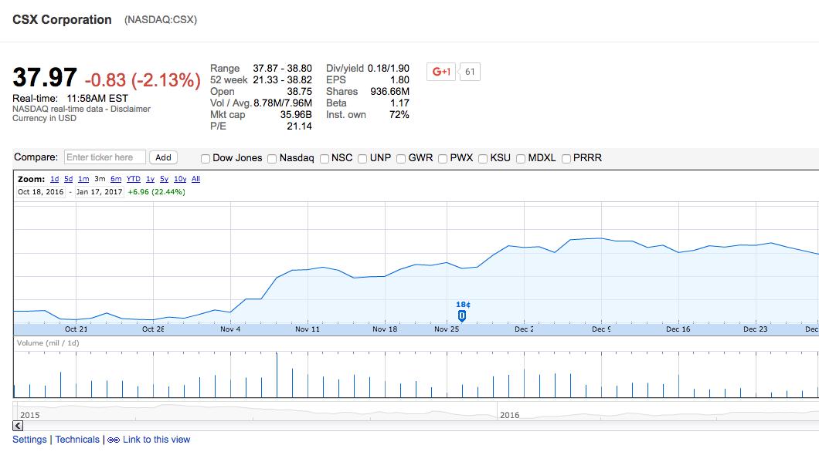819x462 pixels.
Task: Enable the Dow Jones comparison checkbox
Action: pyautogui.click(x=205, y=158)
